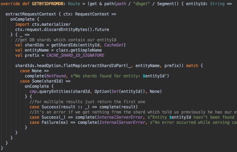
Task: Click Some(shardId) pattern
Action: pos(47,81)
